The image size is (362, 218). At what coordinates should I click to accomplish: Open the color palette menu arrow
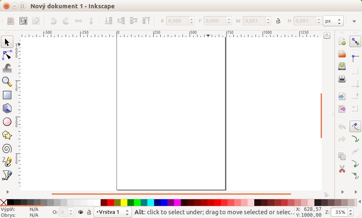[x=359, y=202]
